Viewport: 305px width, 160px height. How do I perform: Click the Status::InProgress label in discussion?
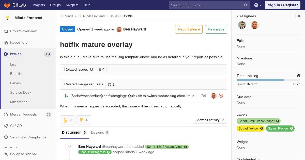(95, 152)
